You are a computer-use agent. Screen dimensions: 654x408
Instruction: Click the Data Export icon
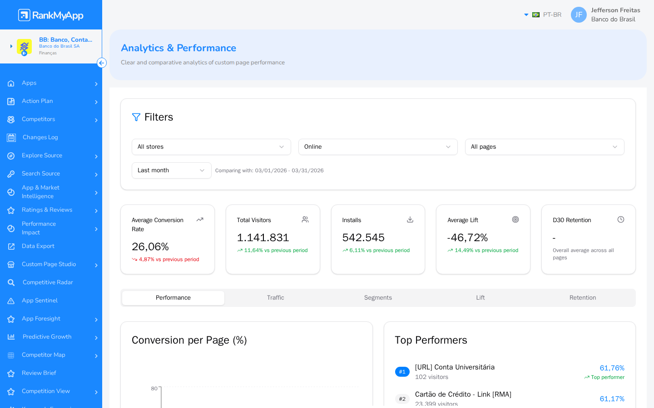click(x=11, y=247)
